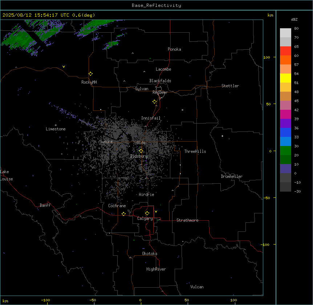Click the Drumheller label

(x=232, y=176)
